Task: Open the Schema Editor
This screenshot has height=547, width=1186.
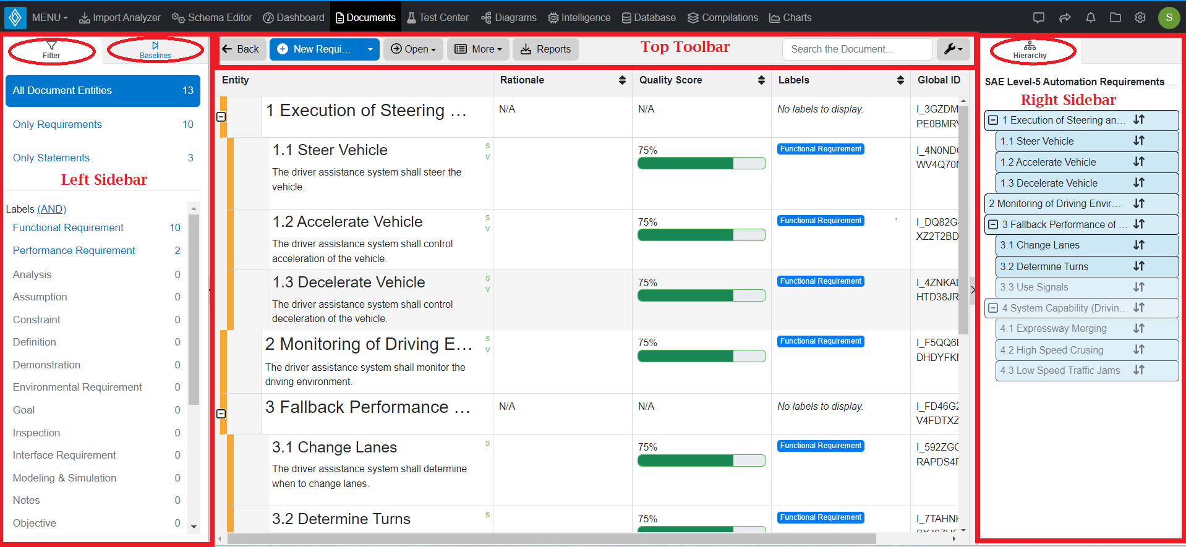Action: tap(212, 17)
